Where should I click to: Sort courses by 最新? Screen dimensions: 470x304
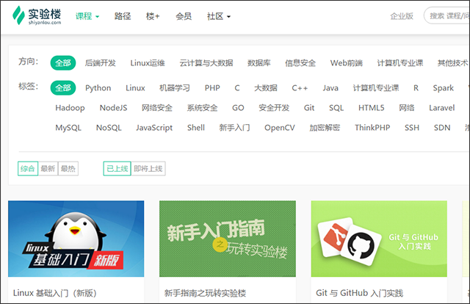(48, 168)
